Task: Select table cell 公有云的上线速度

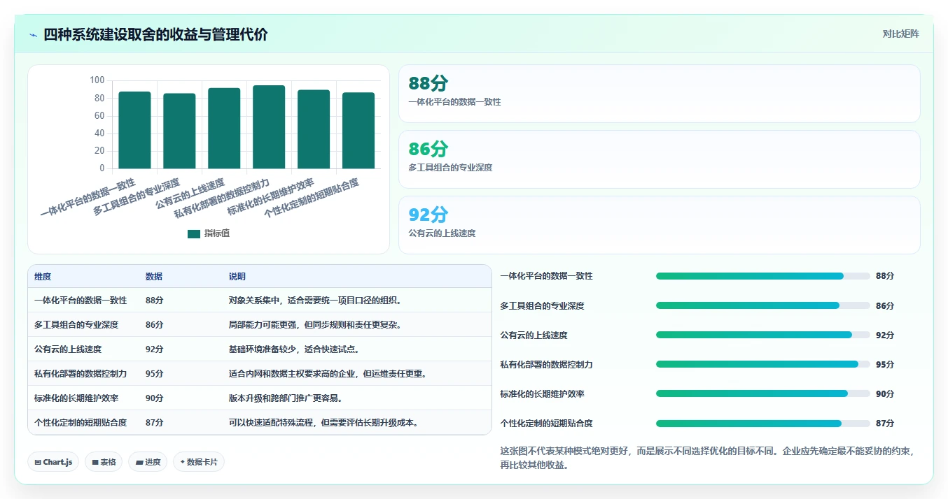Action: (x=68, y=349)
